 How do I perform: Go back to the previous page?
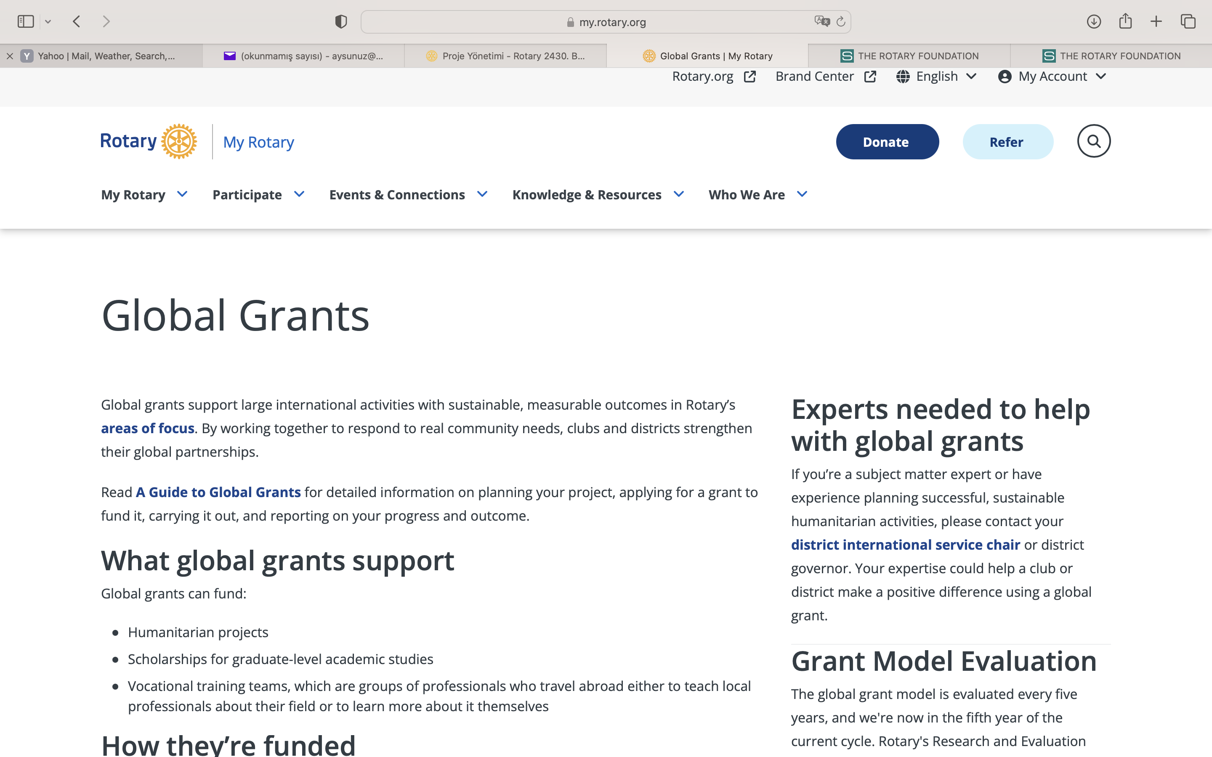tap(77, 21)
